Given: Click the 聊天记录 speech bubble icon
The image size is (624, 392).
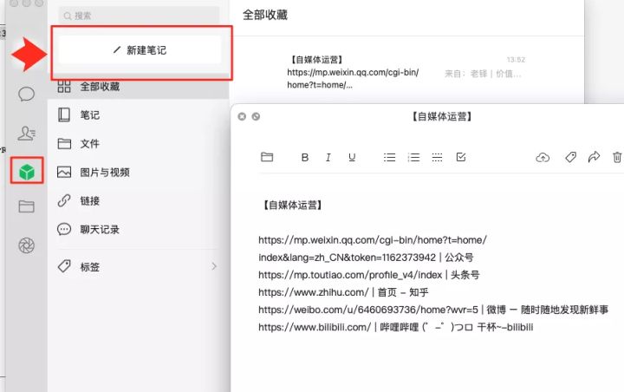Looking at the screenshot, I should 64,229.
